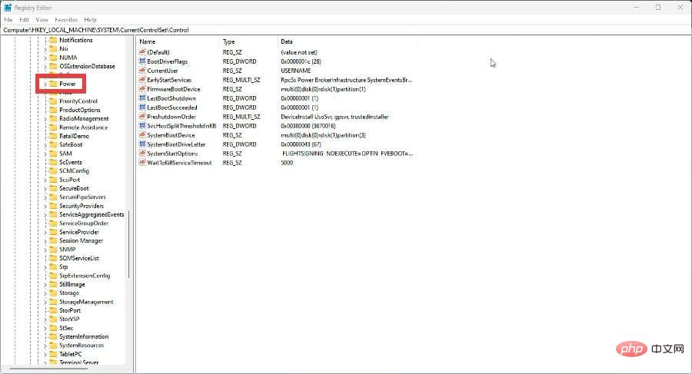Screen dimensions: 692x374
Task: Click the Session Manager folder icon
Action: [53, 241]
